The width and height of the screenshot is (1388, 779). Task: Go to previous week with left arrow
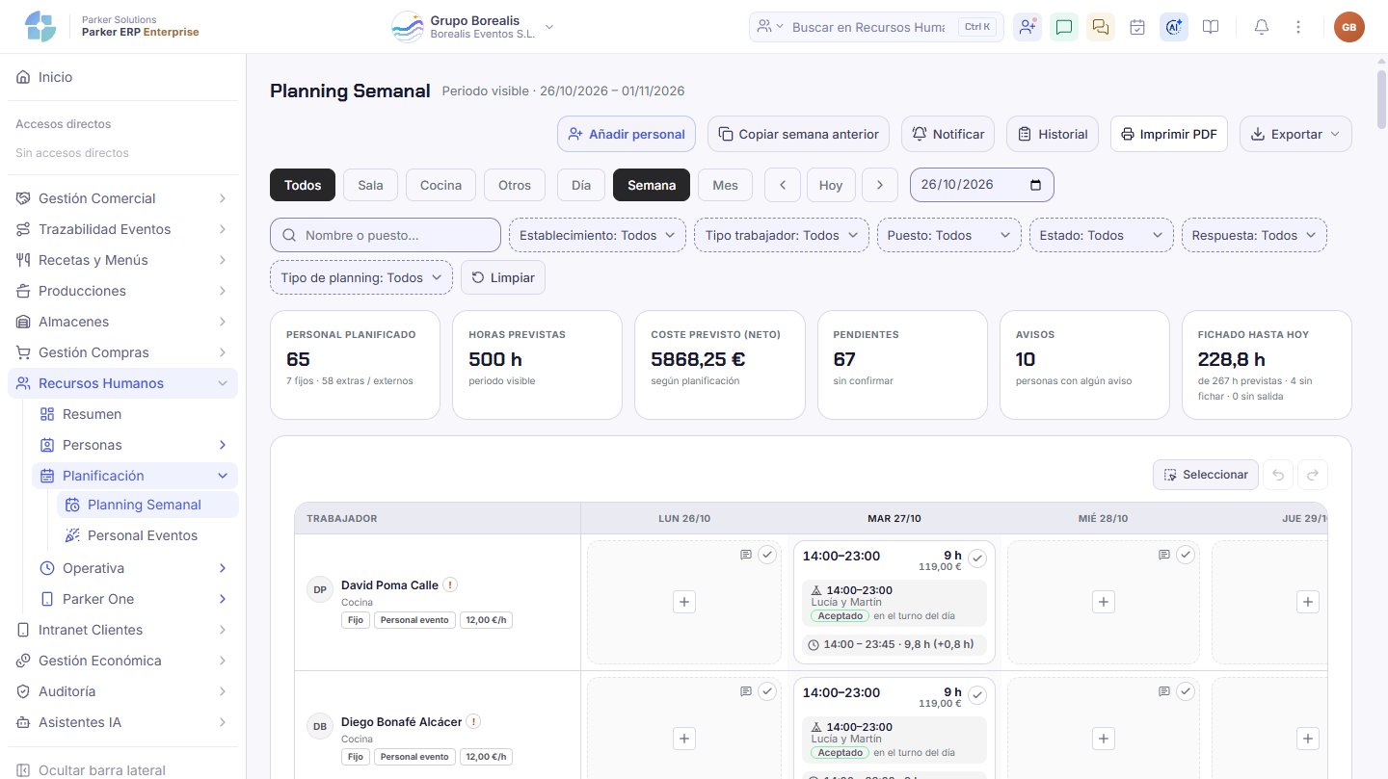(x=783, y=185)
